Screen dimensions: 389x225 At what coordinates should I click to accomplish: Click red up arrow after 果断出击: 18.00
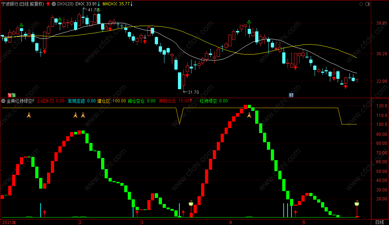tap(191, 101)
